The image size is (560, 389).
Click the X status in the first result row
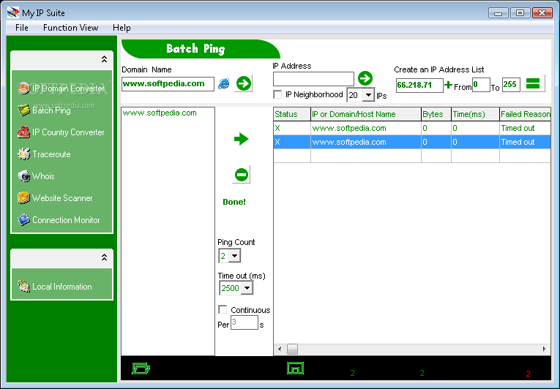coord(277,128)
